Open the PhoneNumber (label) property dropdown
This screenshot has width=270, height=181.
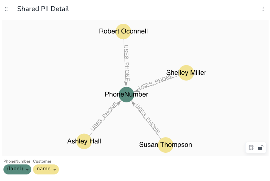point(17,169)
